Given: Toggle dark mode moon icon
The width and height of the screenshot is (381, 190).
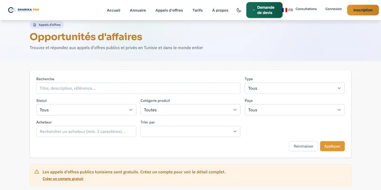Looking at the screenshot, I should [x=239, y=10].
